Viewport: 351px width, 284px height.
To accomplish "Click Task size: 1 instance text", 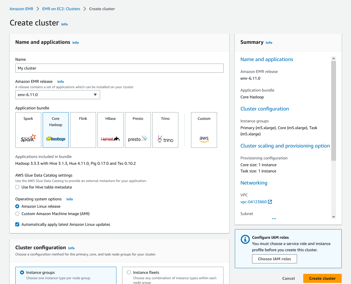I will coord(258,171).
